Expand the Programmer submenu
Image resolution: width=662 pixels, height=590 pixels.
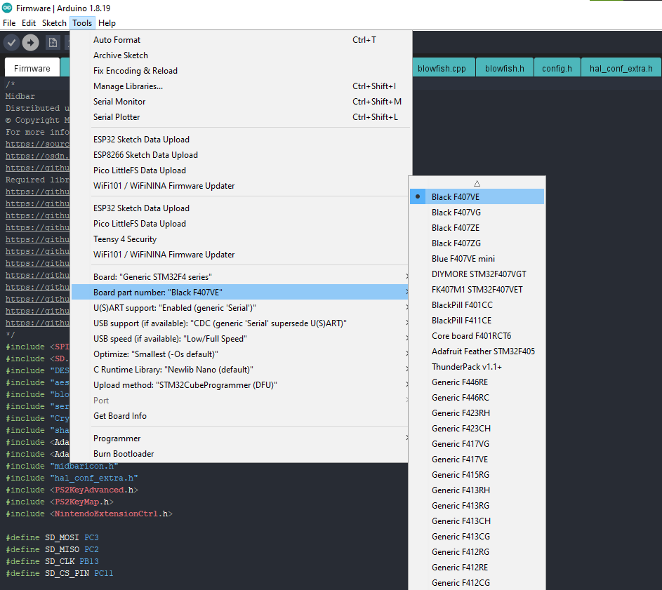tap(239, 438)
